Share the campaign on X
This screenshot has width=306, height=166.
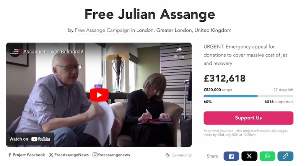click(249, 156)
